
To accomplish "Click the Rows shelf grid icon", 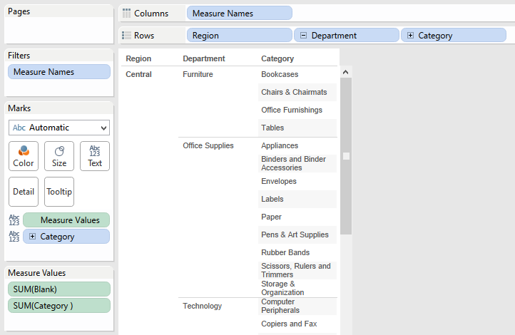I will (x=126, y=35).
